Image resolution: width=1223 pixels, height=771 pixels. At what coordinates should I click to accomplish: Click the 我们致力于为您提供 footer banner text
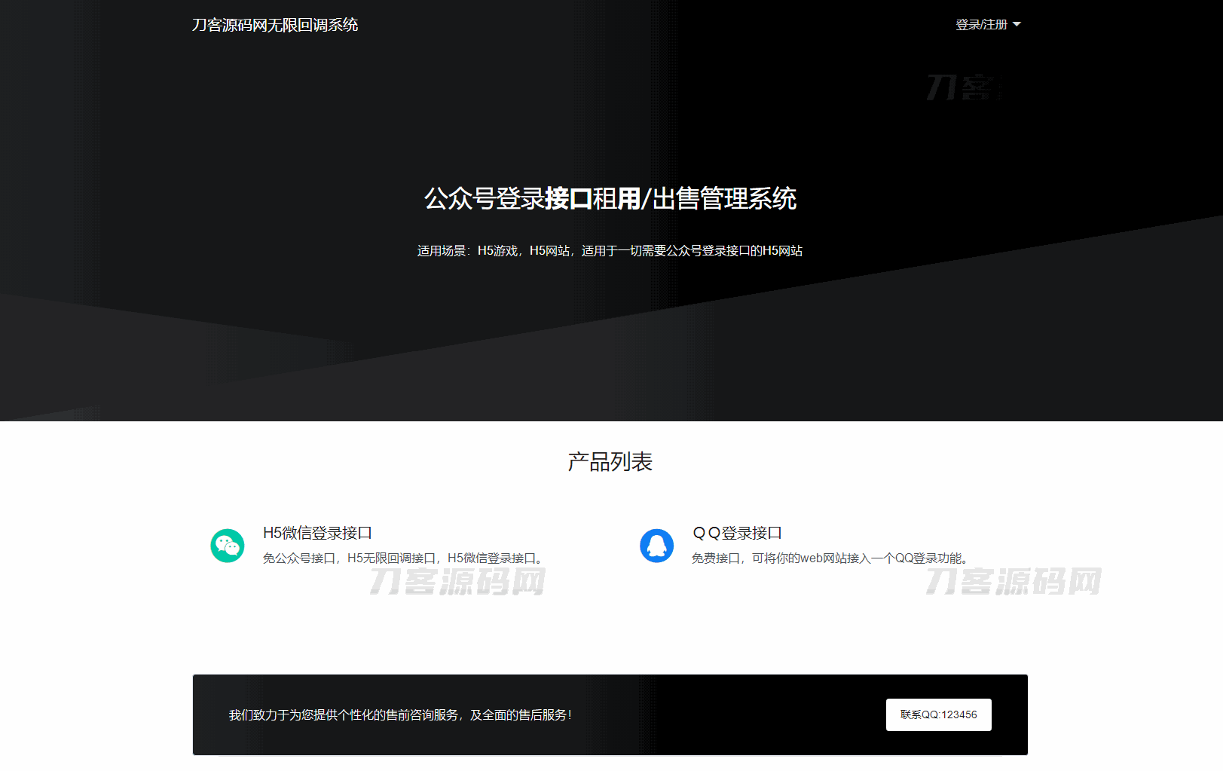coord(400,714)
